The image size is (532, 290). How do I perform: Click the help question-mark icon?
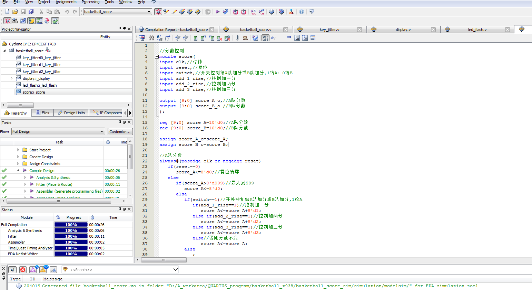pos(302,12)
